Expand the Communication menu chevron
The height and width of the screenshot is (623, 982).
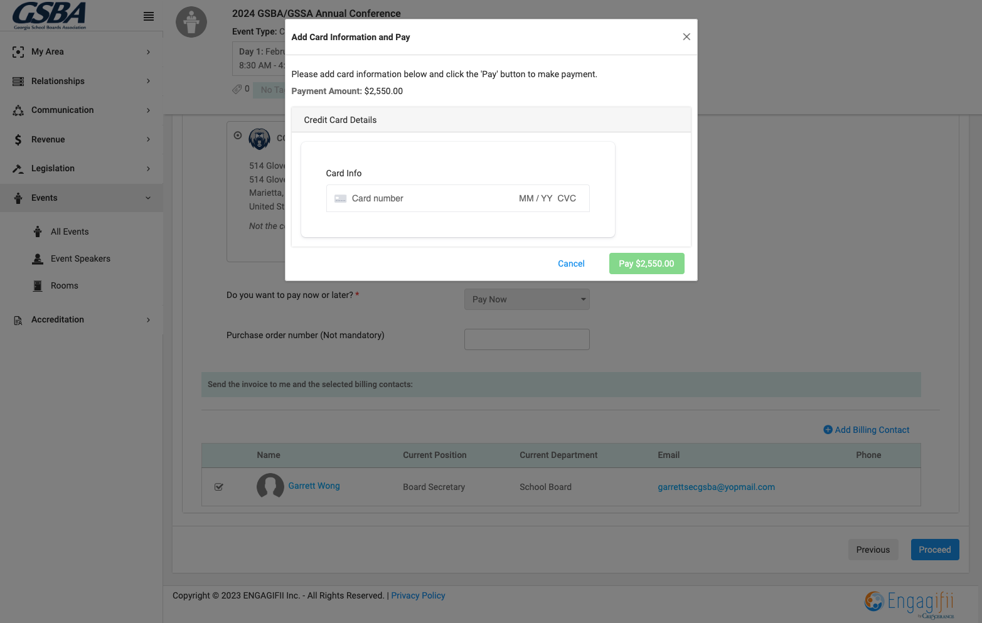pyautogui.click(x=148, y=110)
